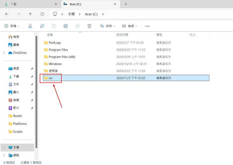The height and width of the screenshot is (165, 233).
Task: Open the 新增 (New) dropdown
Action: click(12, 26)
